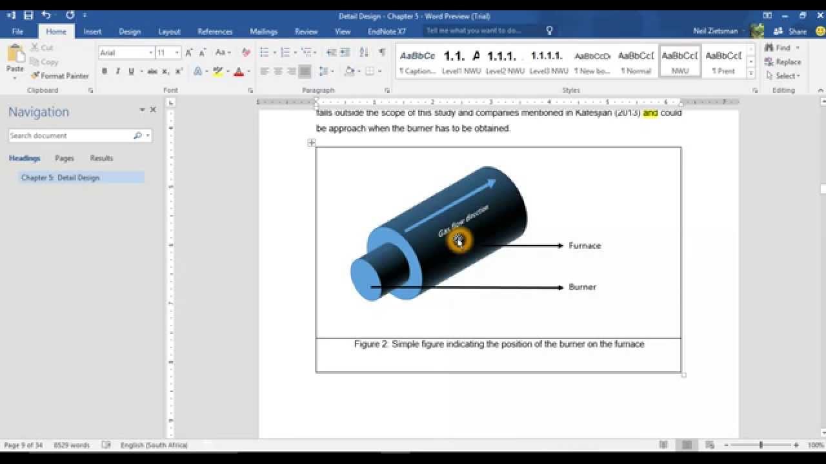Align text left
Screen dimensions: 826x464
tap(265, 72)
